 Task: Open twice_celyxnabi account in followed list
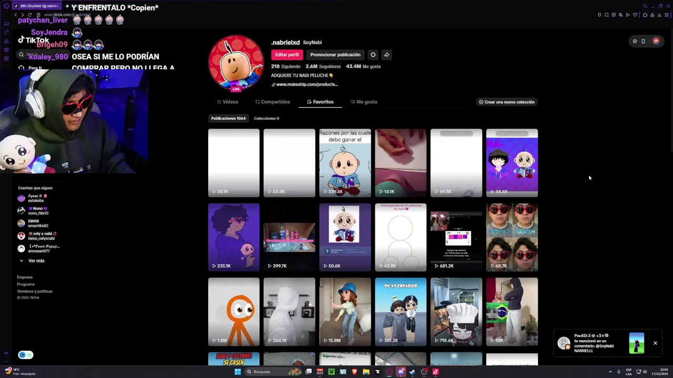38,236
